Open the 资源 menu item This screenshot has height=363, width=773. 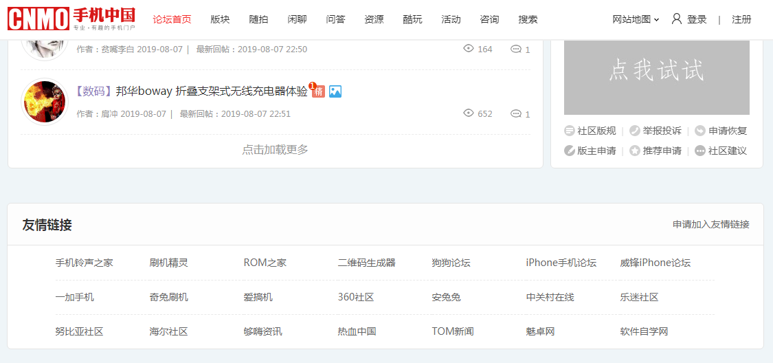pyautogui.click(x=374, y=20)
